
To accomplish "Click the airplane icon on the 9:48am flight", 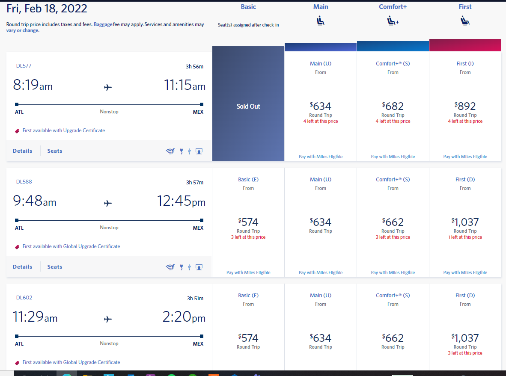I will [x=108, y=203].
